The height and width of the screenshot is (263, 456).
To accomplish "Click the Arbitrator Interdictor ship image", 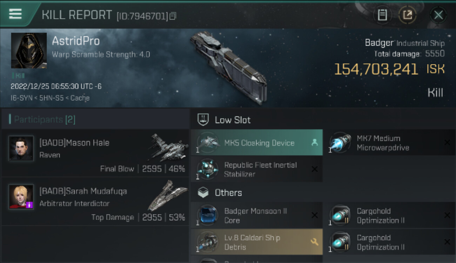I will point(168,195).
